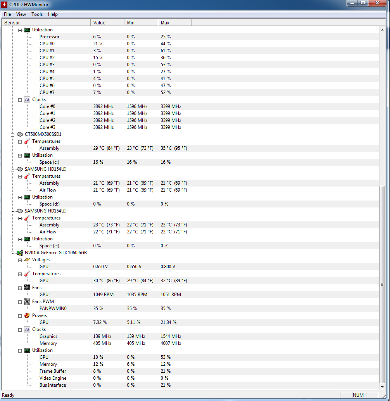Screen dimensions: 390x401
Task: Click the 1049 RPM fan value
Action: pos(103,295)
